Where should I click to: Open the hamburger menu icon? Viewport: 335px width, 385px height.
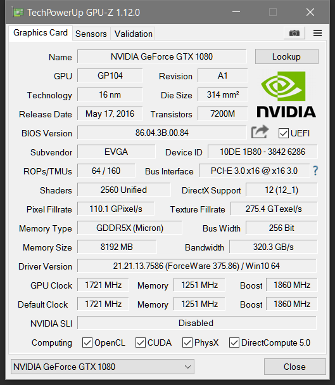317,33
